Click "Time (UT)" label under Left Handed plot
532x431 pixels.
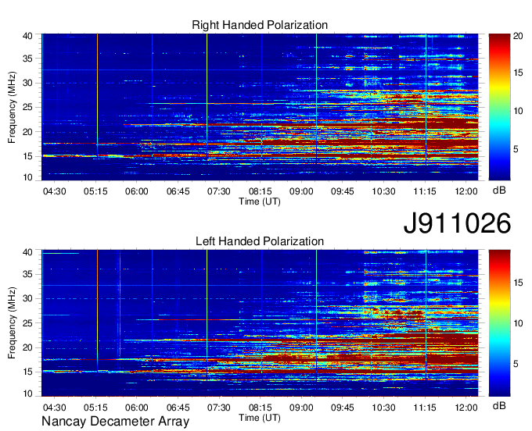point(260,418)
